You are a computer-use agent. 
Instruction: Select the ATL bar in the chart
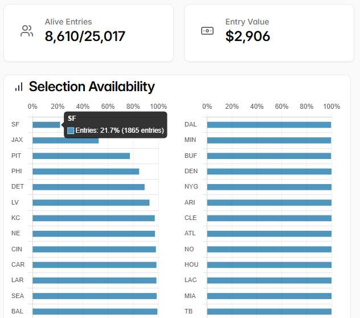269,234
